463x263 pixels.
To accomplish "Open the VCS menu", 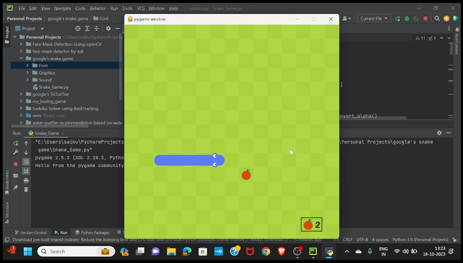I will coord(141,8).
